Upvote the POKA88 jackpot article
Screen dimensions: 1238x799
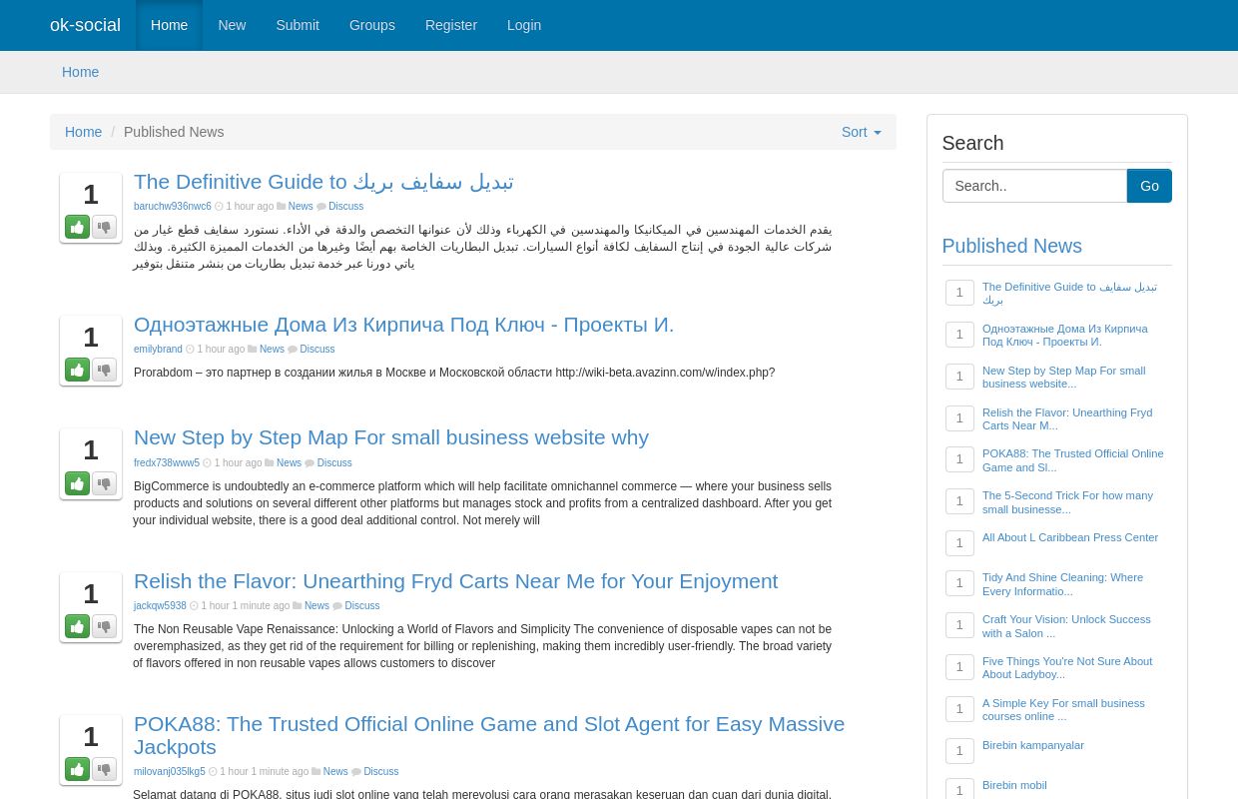[77, 769]
